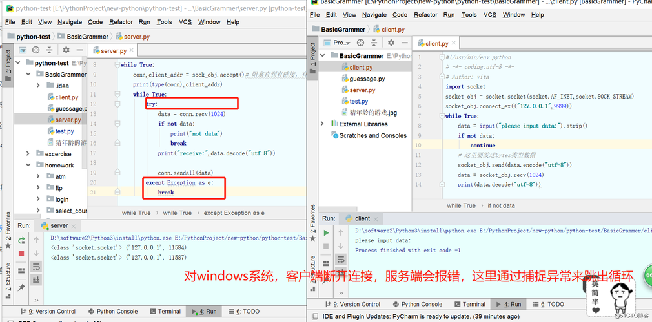This screenshot has width=652, height=322.
Task: Expand the login folder
Action: 38,199
